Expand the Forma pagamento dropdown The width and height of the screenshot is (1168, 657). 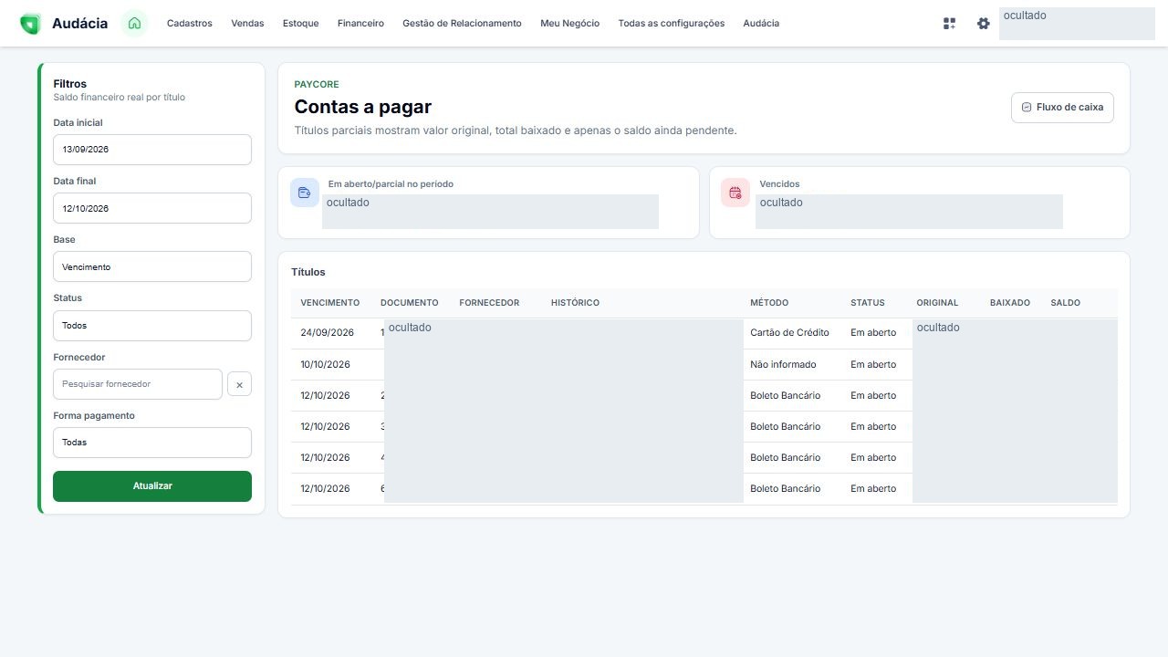coord(152,443)
